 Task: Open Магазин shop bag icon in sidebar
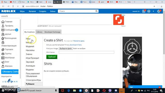pyautogui.click(x=3, y=66)
